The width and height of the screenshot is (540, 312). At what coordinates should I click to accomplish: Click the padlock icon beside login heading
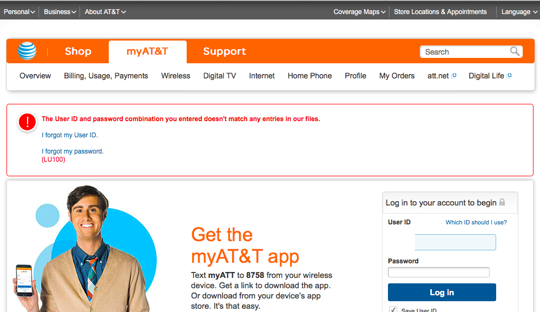point(502,202)
